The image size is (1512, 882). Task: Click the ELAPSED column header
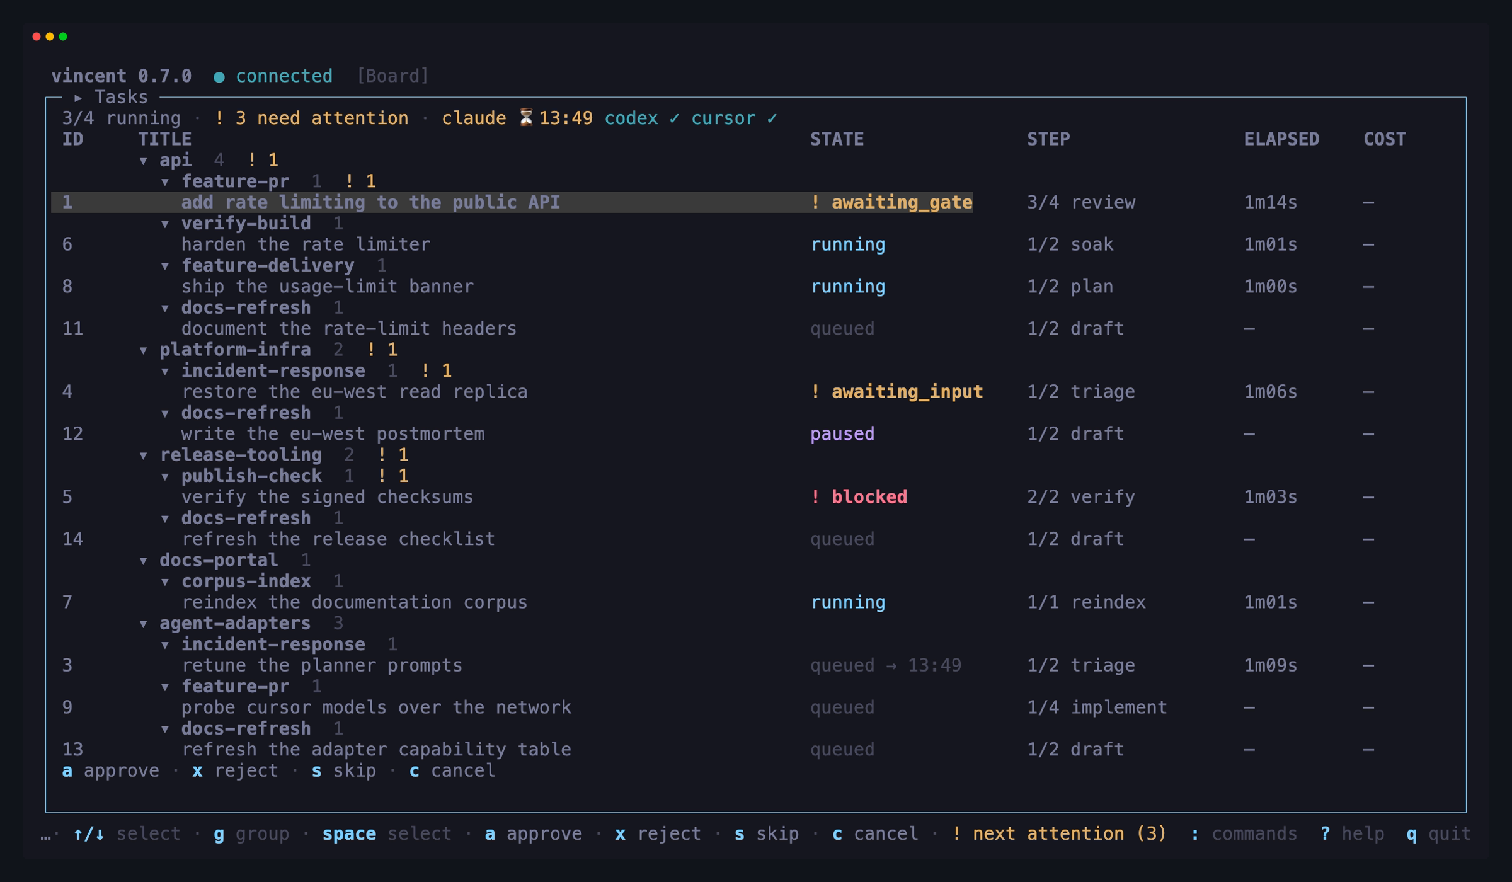point(1281,139)
